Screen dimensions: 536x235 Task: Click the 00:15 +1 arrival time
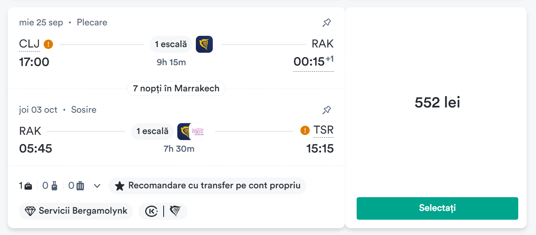314,62
